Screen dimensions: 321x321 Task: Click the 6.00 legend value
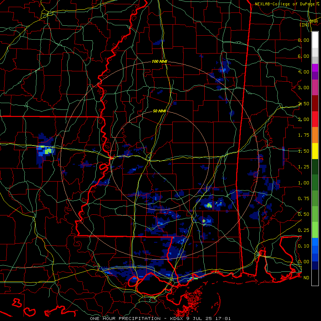[x=304, y=56]
